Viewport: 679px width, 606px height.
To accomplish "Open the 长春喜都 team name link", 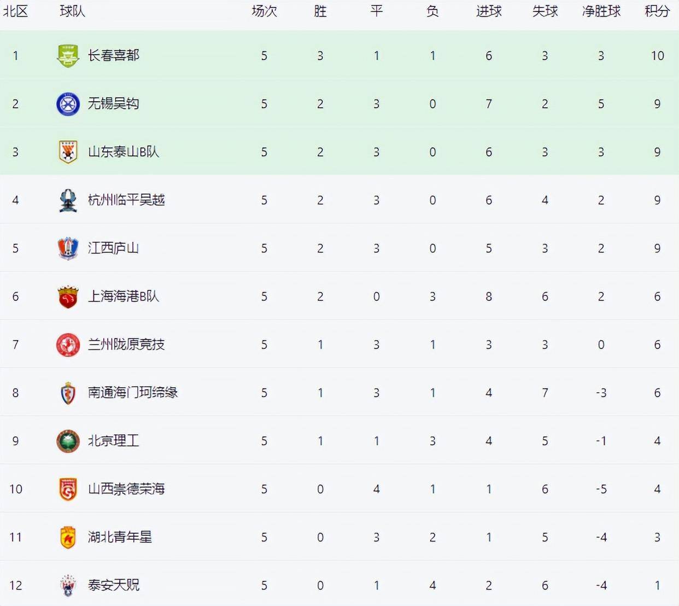I will 114,55.
